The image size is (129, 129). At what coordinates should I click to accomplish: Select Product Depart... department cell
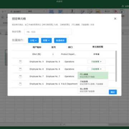[68, 54]
